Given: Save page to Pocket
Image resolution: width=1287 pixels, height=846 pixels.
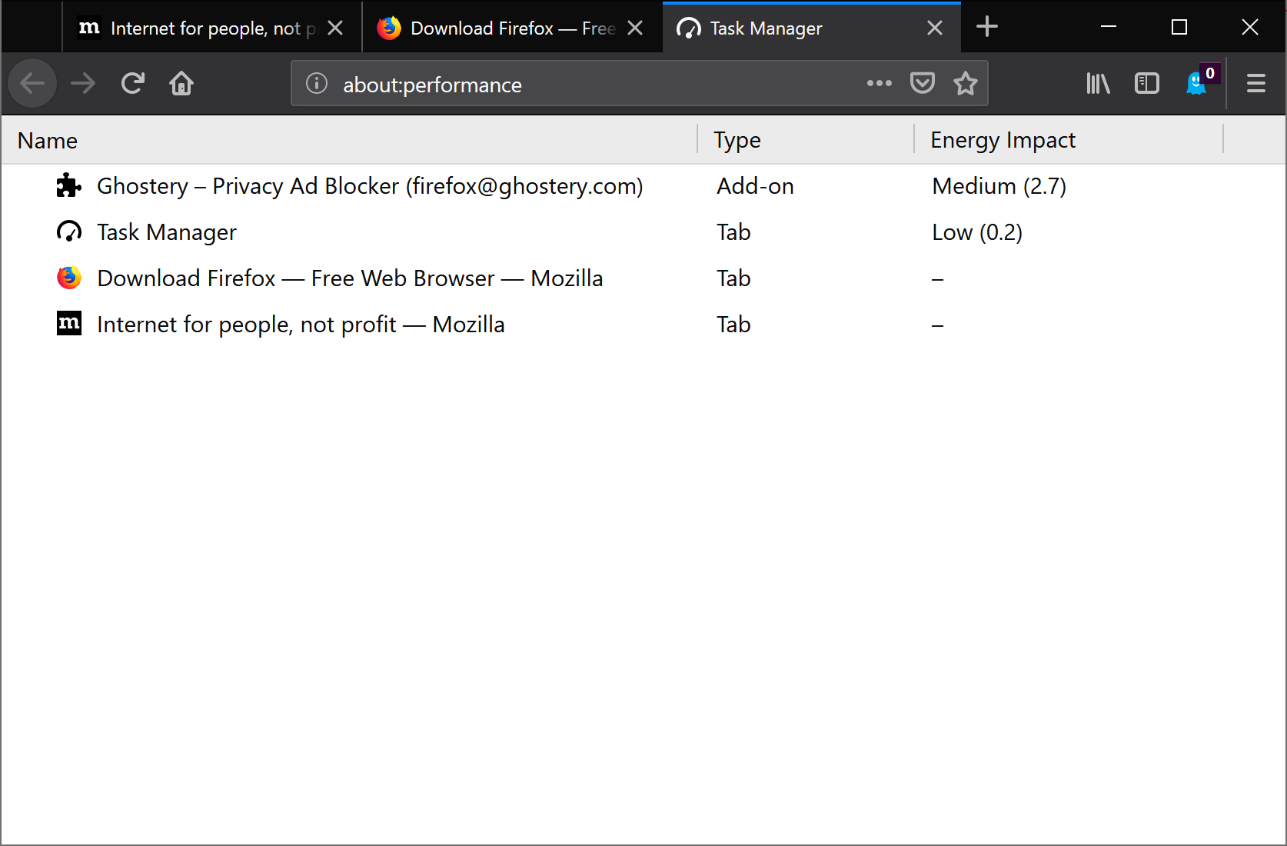Looking at the screenshot, I should 923,83.
